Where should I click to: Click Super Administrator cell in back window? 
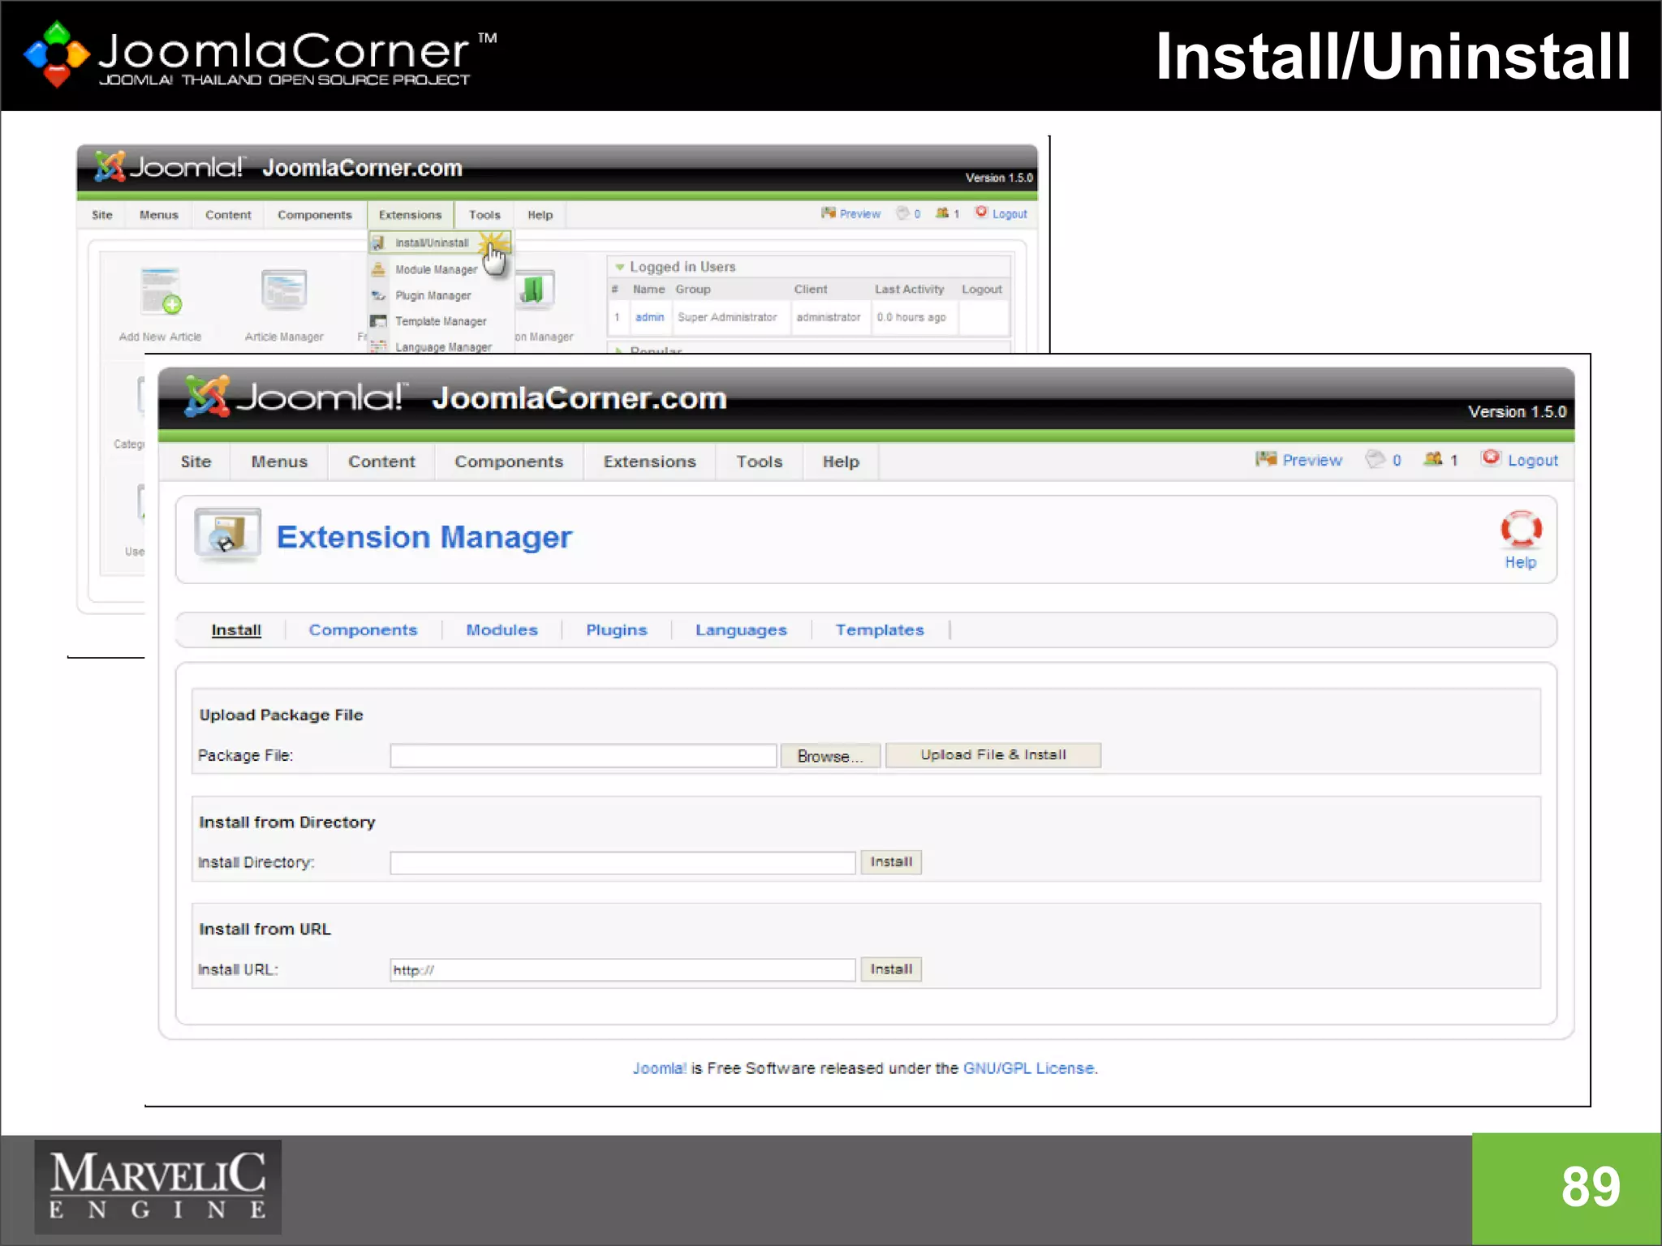click(x=727, y=317)
